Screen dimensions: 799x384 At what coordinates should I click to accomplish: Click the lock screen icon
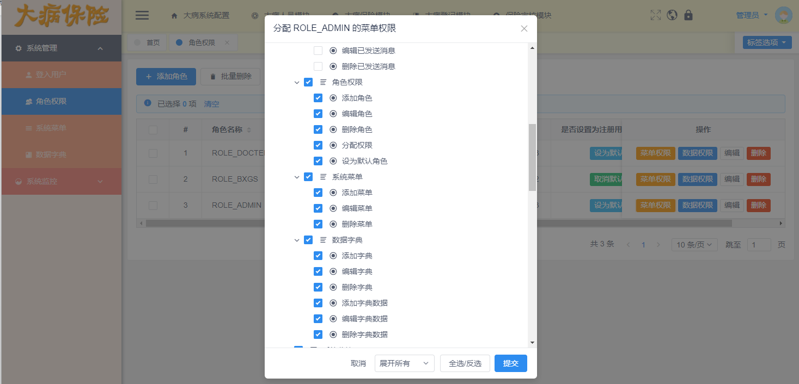pos(688,15)
